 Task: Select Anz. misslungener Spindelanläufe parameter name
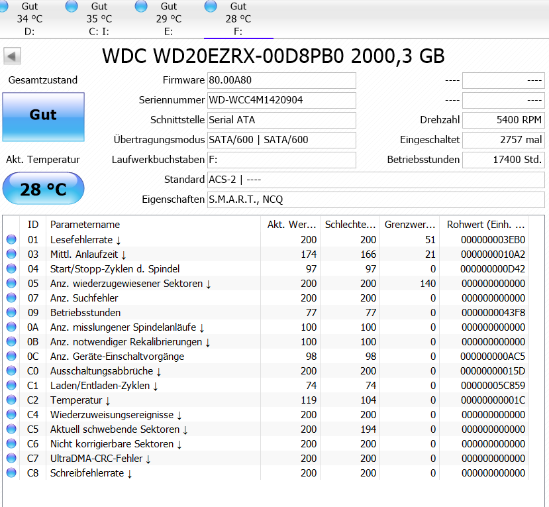(127, 327)
